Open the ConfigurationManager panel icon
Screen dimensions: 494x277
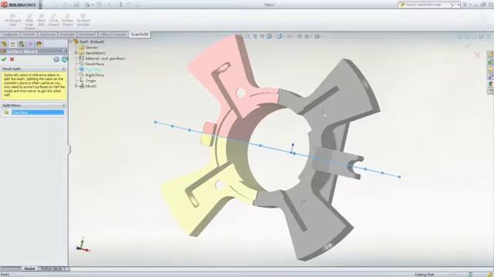(x=22, y=44)
